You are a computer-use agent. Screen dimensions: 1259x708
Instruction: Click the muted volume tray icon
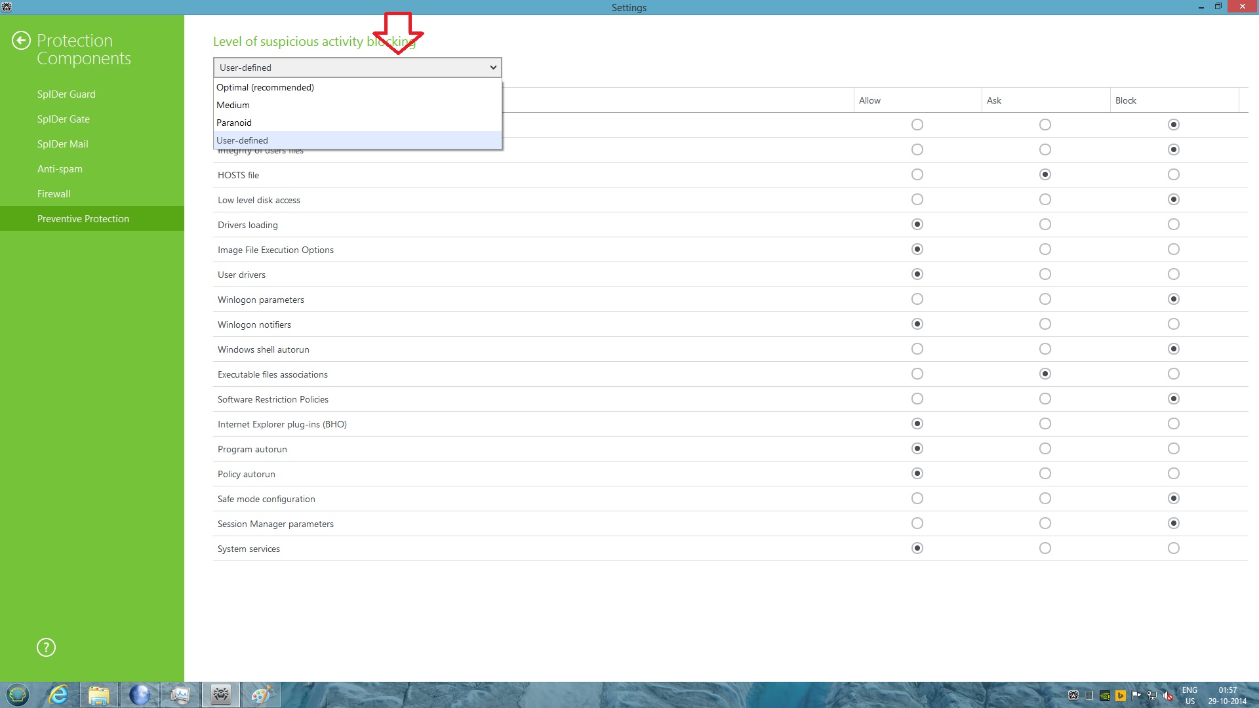coord(1168,696)
